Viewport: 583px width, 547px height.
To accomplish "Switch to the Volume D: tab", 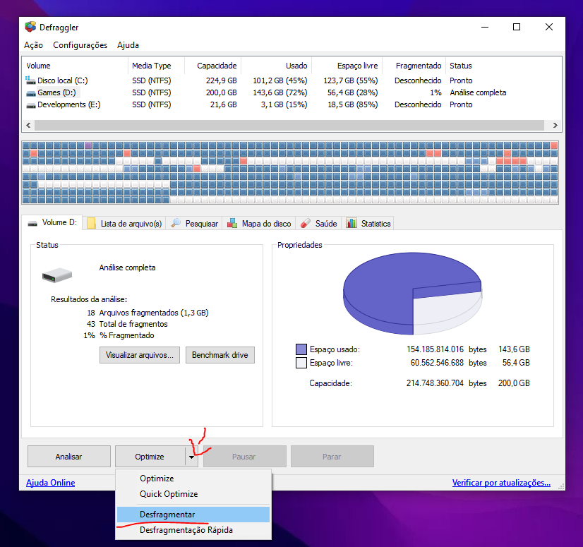I will (52, 223).
